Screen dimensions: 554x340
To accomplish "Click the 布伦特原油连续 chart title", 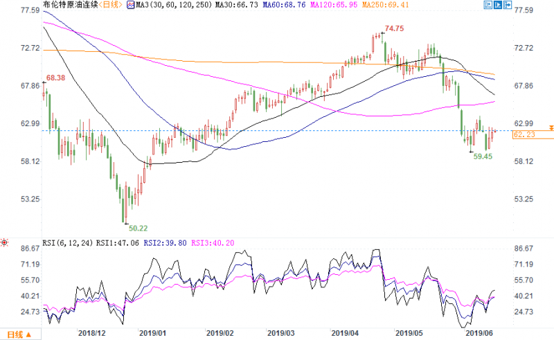I will [x=71, y=5].
